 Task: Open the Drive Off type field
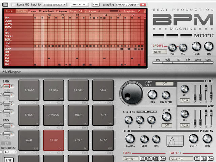coord(167,126)
